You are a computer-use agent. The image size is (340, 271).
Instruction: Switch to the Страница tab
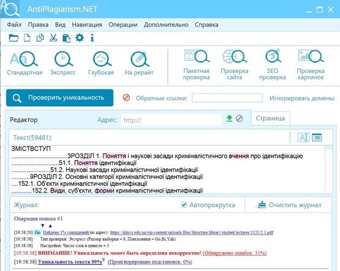click(270, 118)
